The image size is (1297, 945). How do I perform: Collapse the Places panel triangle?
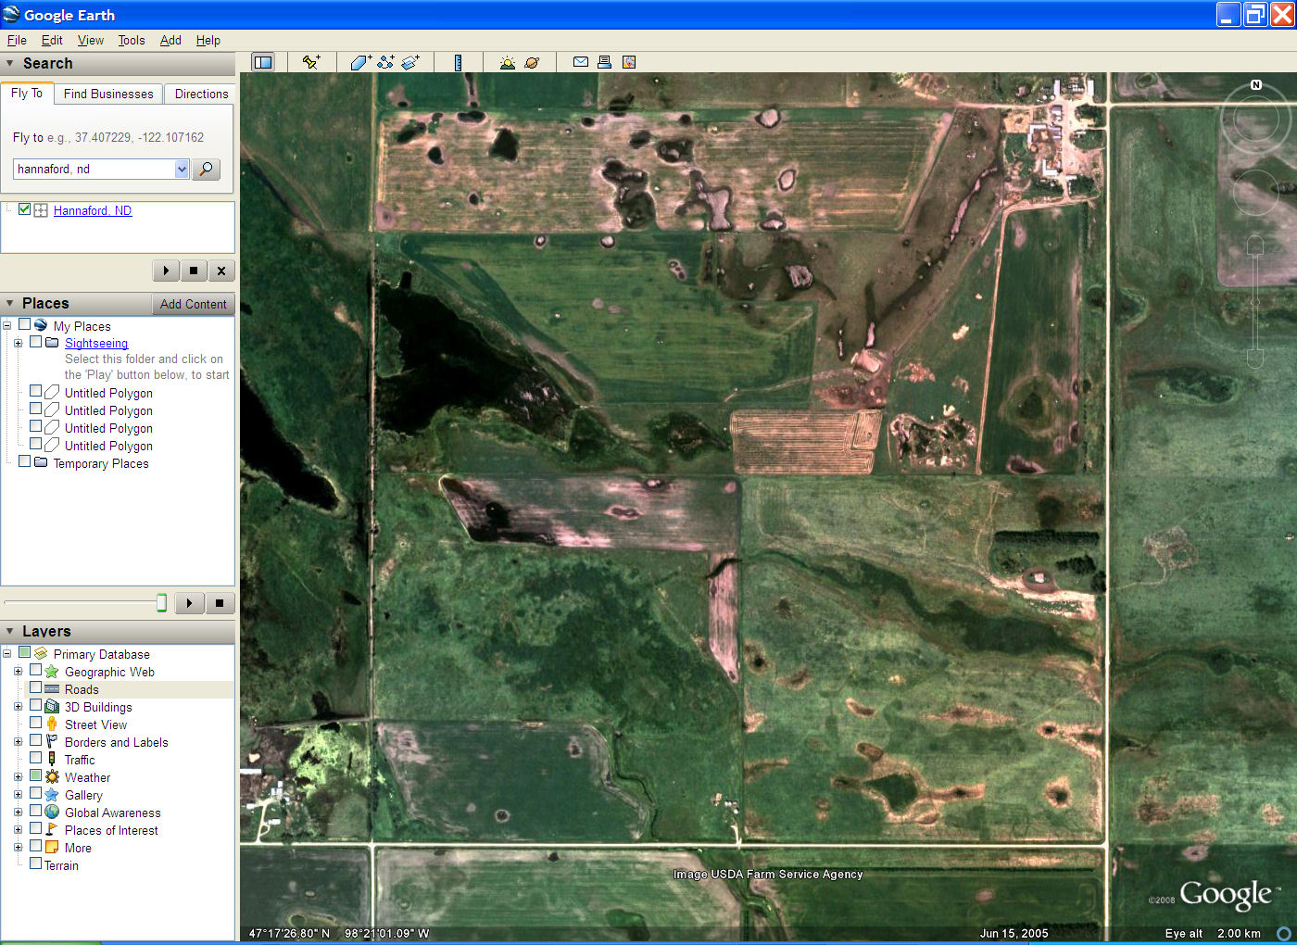point(10,304)
